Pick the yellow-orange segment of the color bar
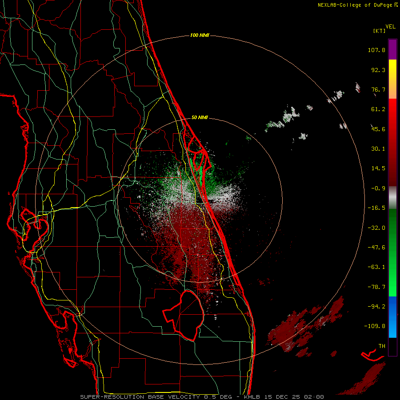The image size is (400, 400). (392, 79)
